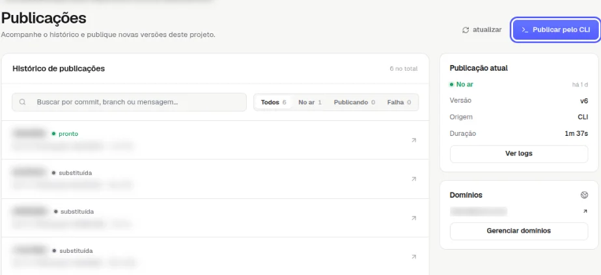
Task: Click the Publicar pelo CLI button
Action: (555, 30)
